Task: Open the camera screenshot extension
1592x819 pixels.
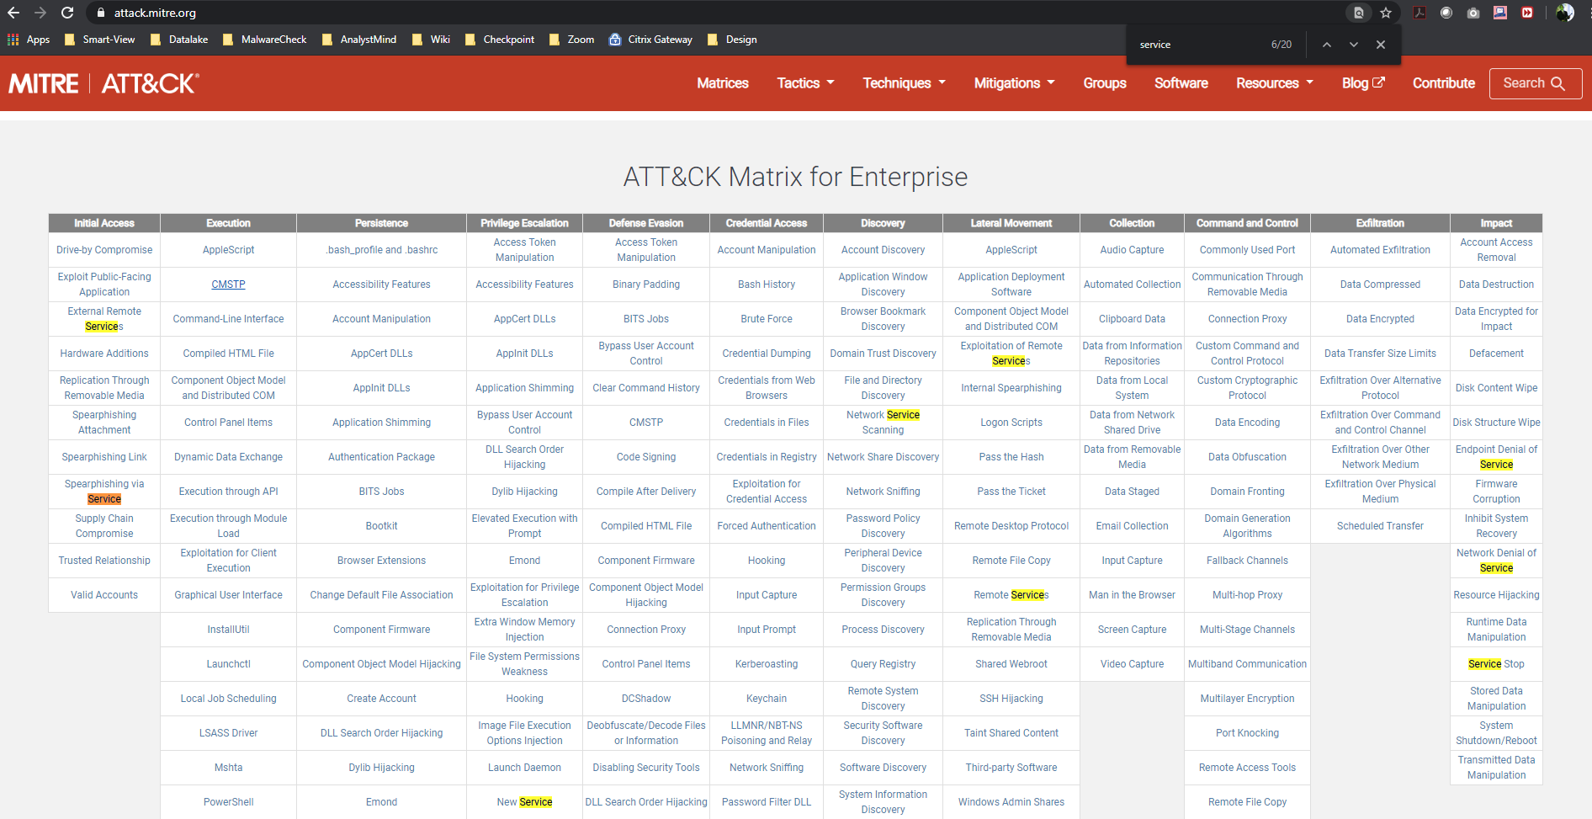Action: (1473, 13)
